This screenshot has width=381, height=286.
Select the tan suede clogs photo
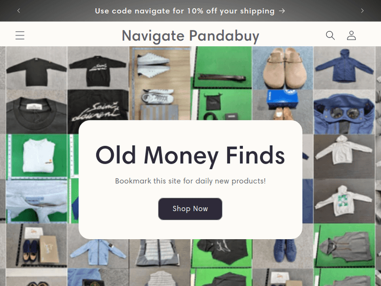(282, 68)
